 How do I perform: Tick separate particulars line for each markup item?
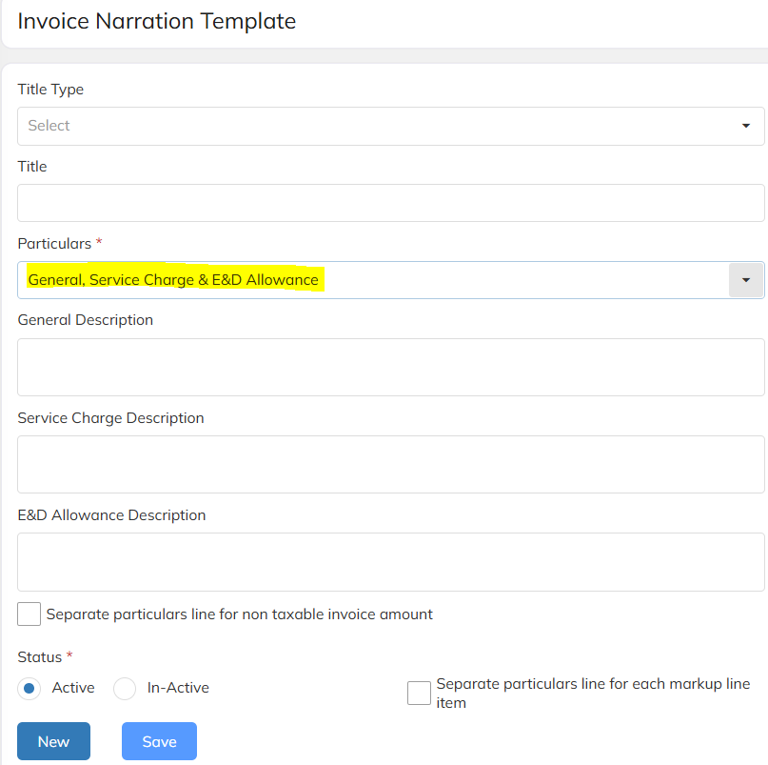pyautogui.click(x=420, y=693)
